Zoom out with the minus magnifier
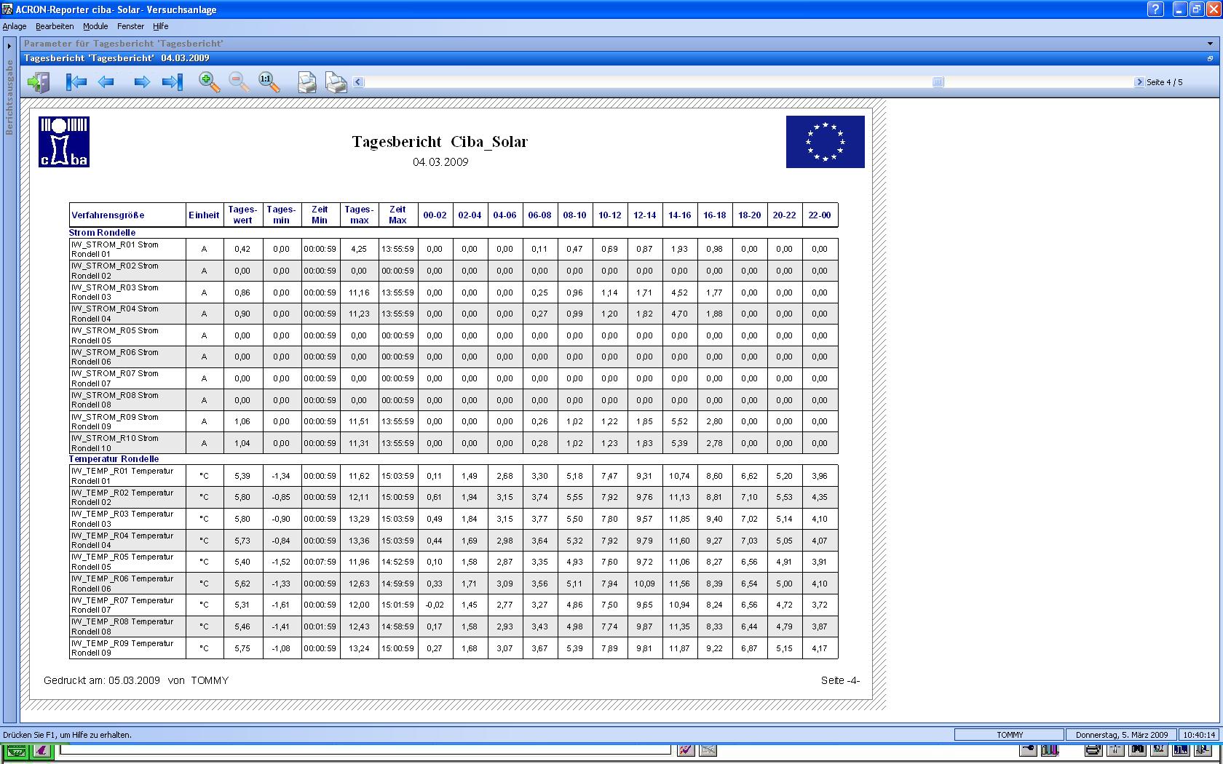 [x=239, y=82]
